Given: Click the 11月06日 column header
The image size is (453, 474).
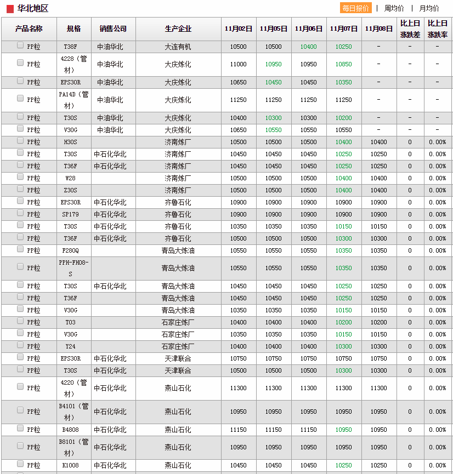Looking at the screenshot, I should coord(309,28).
